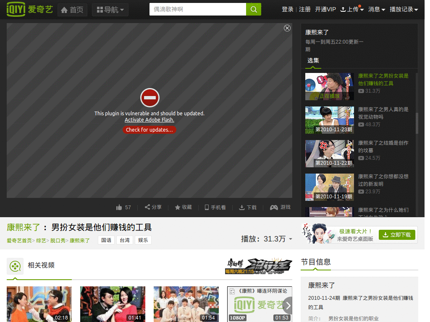Click the next arrow on related videos
The height and width of the screenshot is (322, 430).
coord(288,306)
